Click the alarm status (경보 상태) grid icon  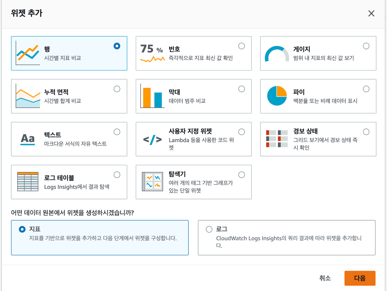[x=277, y=139]
